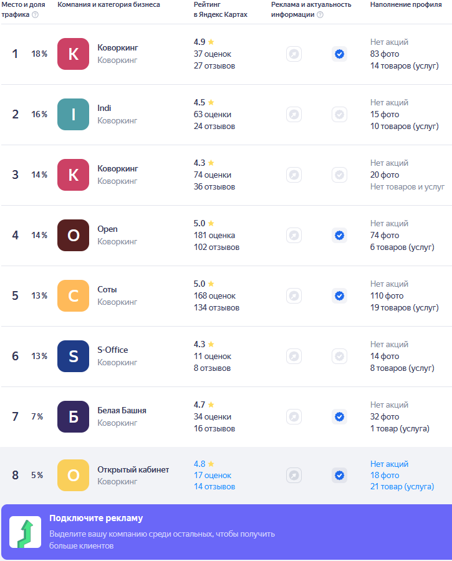This screenshot has width=452, height=561.
Task: Click the S-Office dark blue logo
Action: (x=74, y=357)
